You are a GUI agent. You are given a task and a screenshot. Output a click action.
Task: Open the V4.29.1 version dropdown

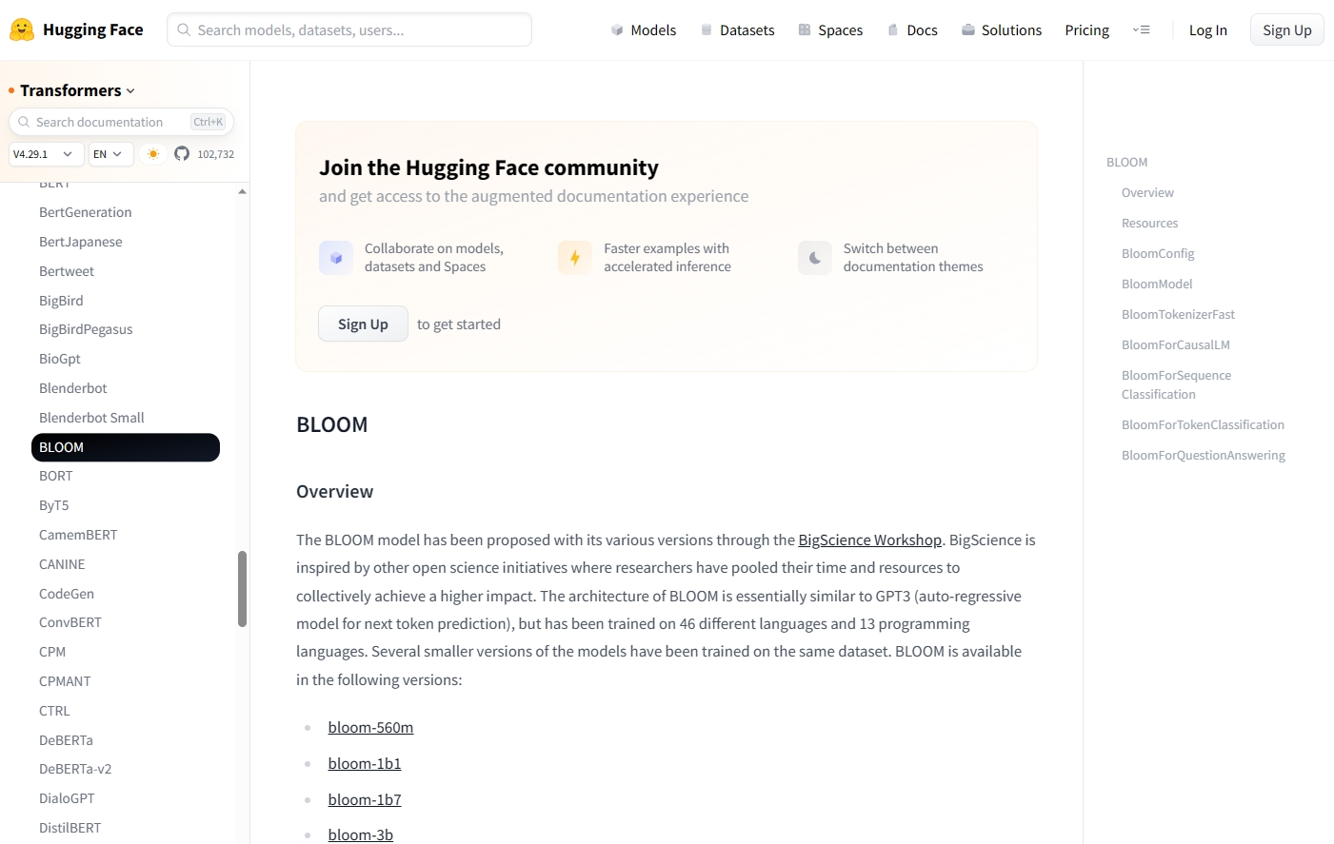coord(44,154)
